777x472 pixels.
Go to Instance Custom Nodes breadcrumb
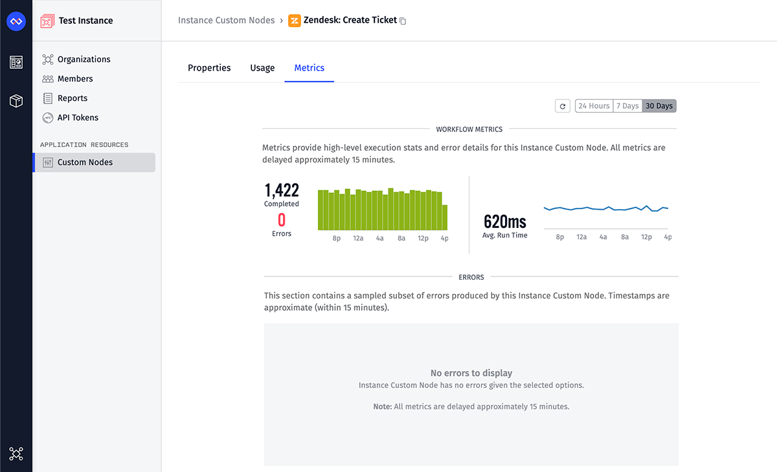(227, 21)
